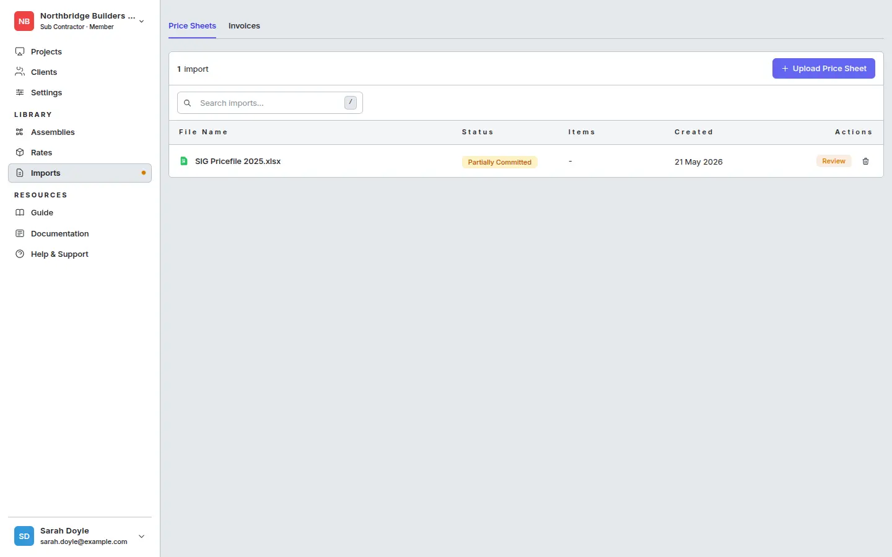
Task: Click the Guide book icon
Action: (20, 212)
